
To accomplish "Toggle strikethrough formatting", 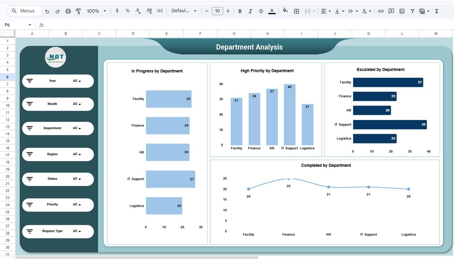I will (261, 11).
